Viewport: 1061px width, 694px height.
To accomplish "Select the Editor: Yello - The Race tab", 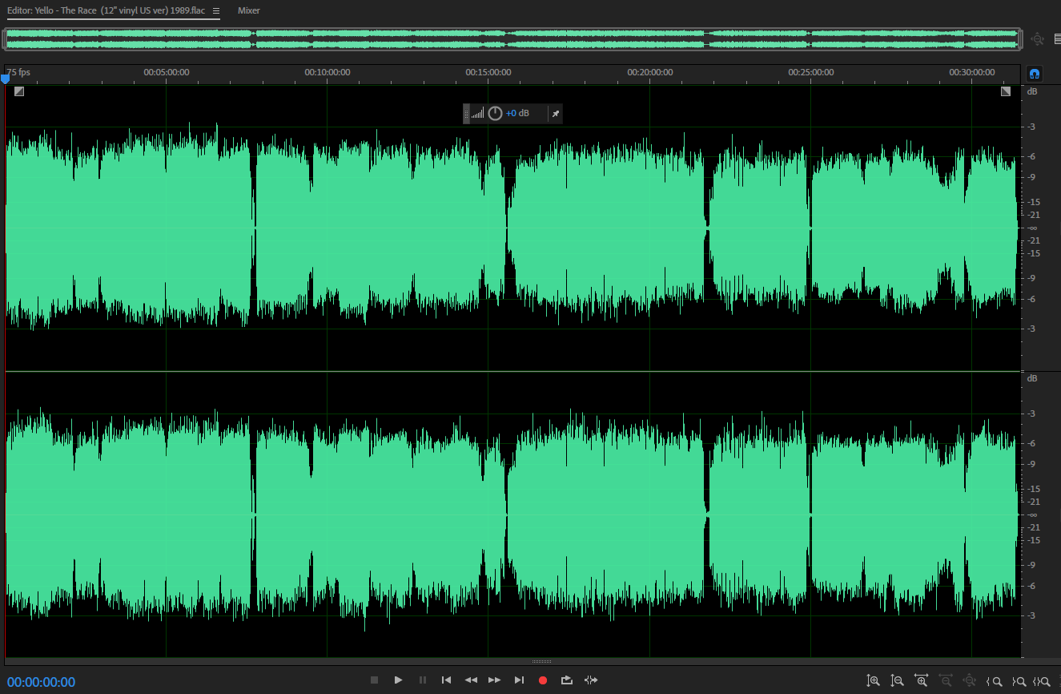I will click(x=107, y=11).
